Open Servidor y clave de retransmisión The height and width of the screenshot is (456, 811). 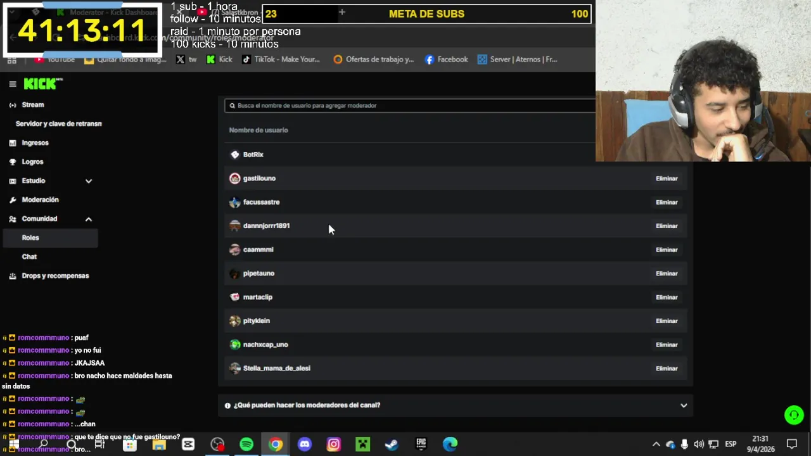58,123
